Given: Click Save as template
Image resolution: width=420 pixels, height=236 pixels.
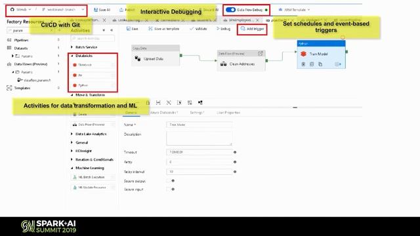Looking at the screenshot, I should point(163,29).
